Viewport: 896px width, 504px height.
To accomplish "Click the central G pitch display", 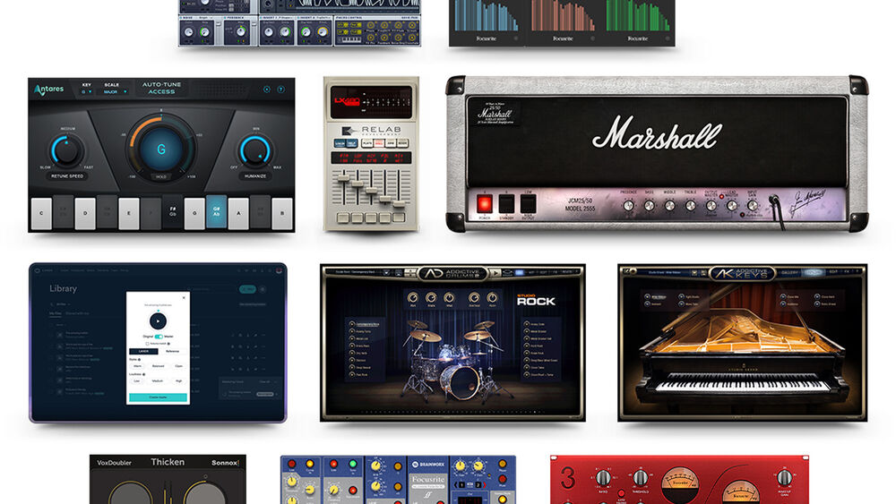I will click(161, 149).
